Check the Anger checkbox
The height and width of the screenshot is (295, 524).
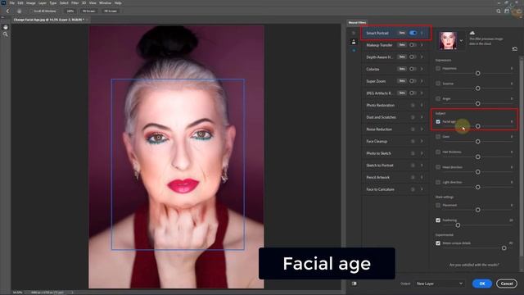[x=438, y=98]
